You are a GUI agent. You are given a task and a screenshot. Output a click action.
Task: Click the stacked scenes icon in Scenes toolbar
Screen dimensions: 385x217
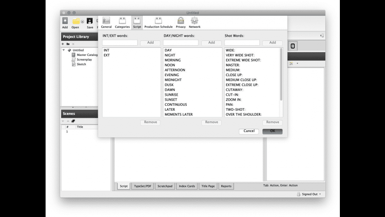(73, 121)
